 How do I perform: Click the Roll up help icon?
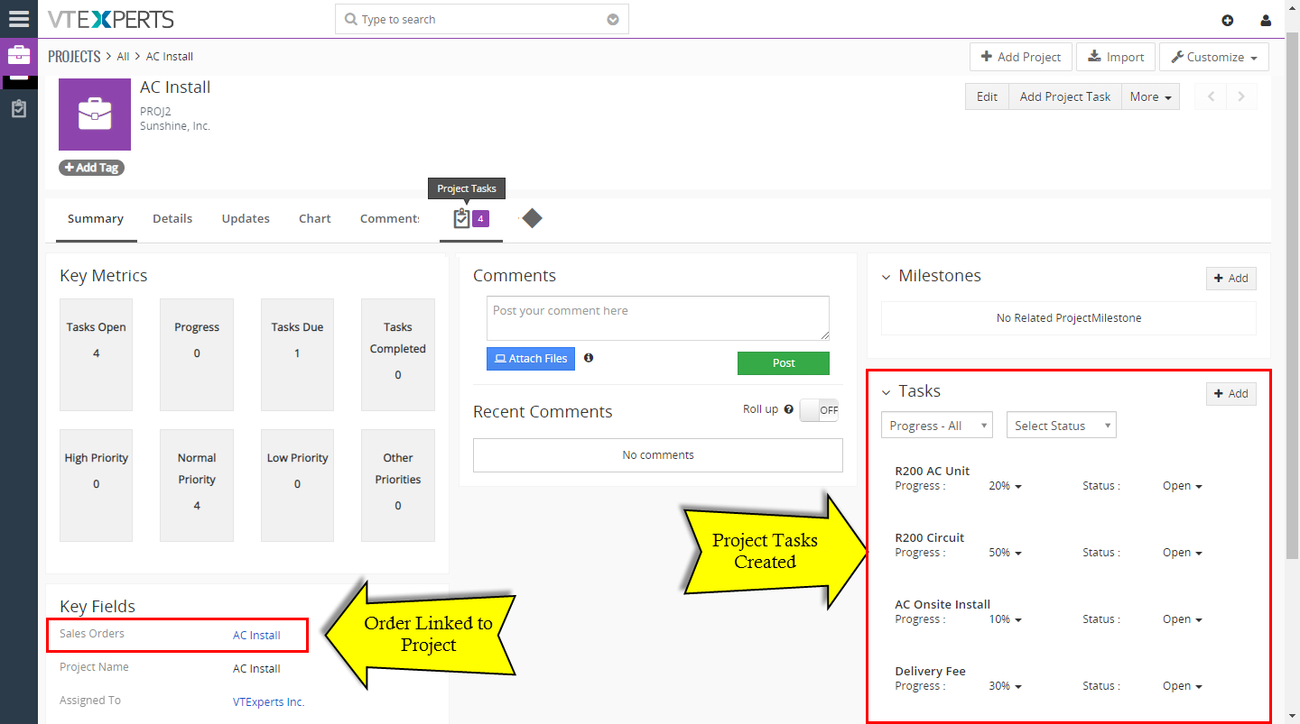click(789, 409)
